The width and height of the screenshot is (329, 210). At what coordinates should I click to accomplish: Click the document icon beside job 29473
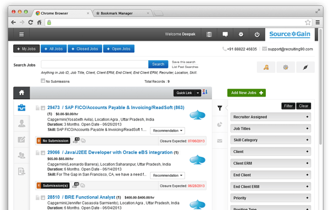point(37,108)
